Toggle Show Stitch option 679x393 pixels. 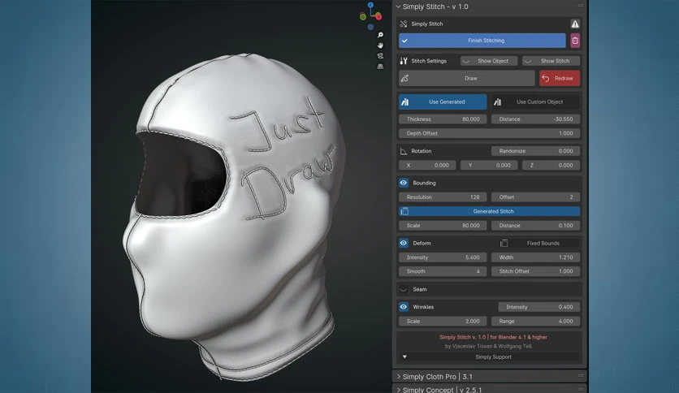tap(551, 61)
